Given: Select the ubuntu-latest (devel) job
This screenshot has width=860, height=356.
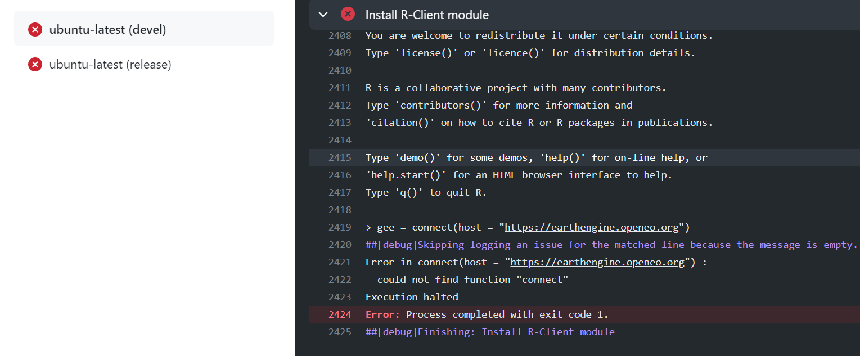Looking at the screenshot, I should click(144, 28).
